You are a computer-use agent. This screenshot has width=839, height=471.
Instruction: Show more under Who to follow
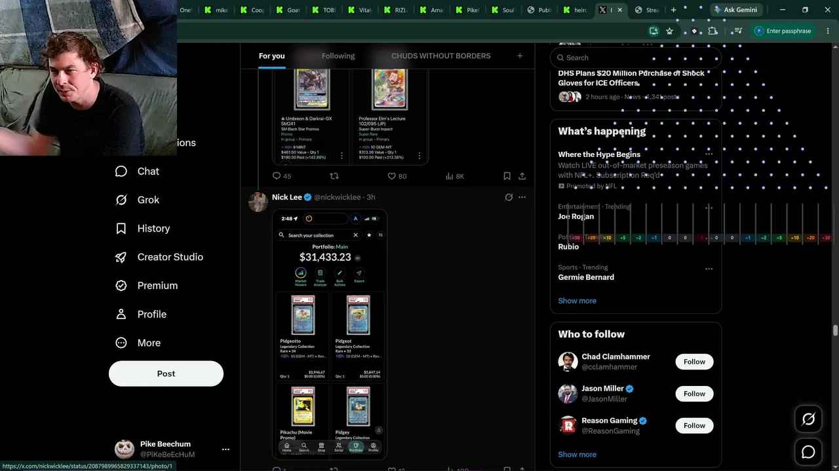point(577,455)
